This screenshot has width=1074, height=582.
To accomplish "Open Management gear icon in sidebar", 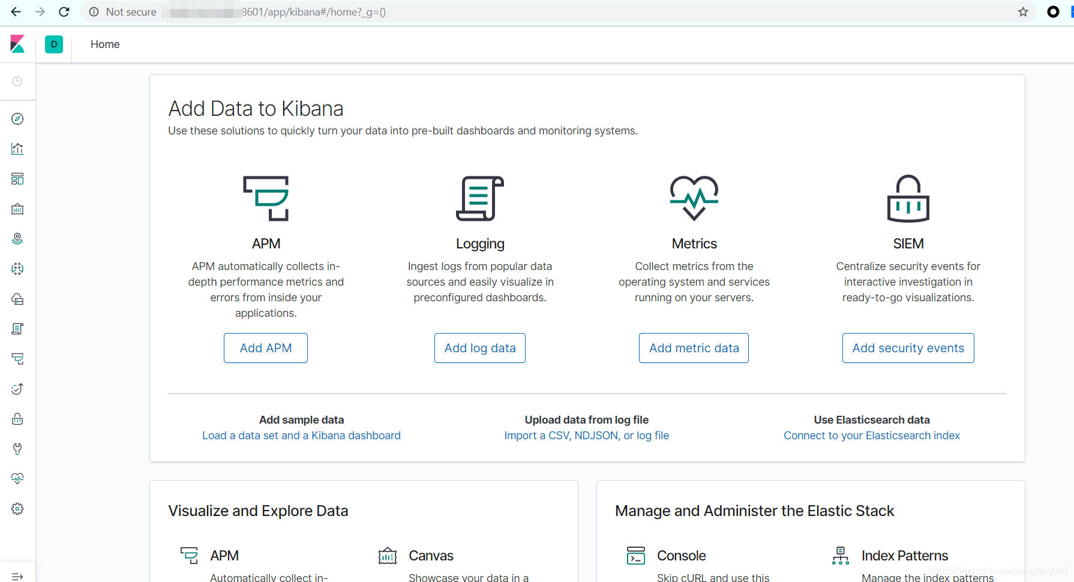I will point(17,509).
